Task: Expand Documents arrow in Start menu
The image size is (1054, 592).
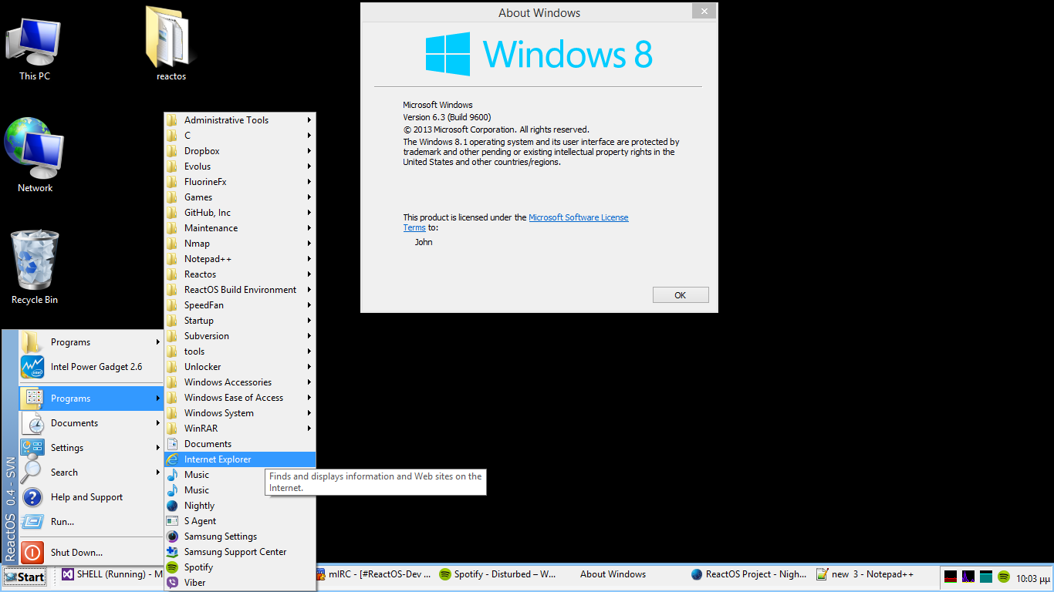Action: 158,423
